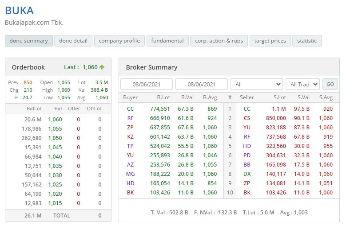Image resolution: width=346 pixels, height=229 pixels.
Task: Click the Orderbook panel title
Action: point(28,67)
